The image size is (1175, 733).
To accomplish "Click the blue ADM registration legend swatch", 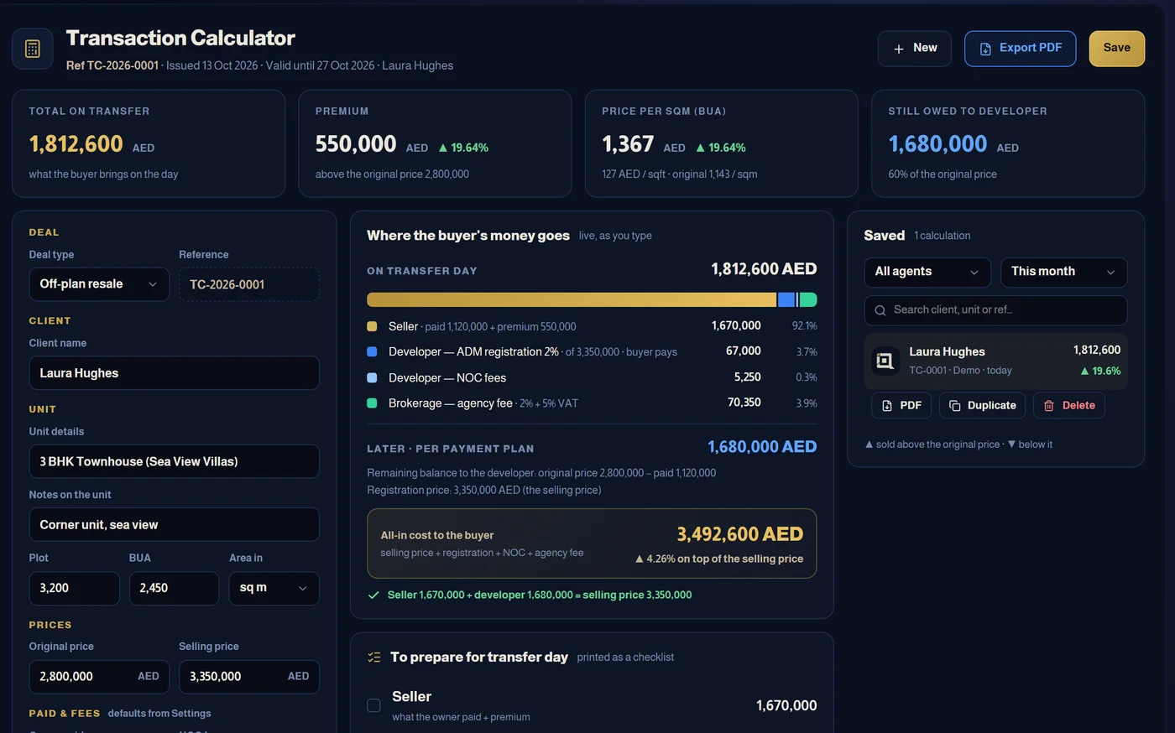I will tap(372, 352).
